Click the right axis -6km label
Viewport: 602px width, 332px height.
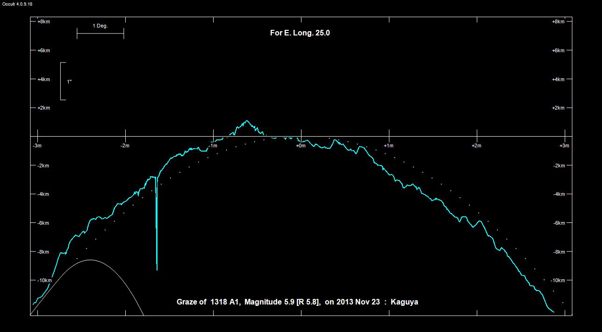558,223
